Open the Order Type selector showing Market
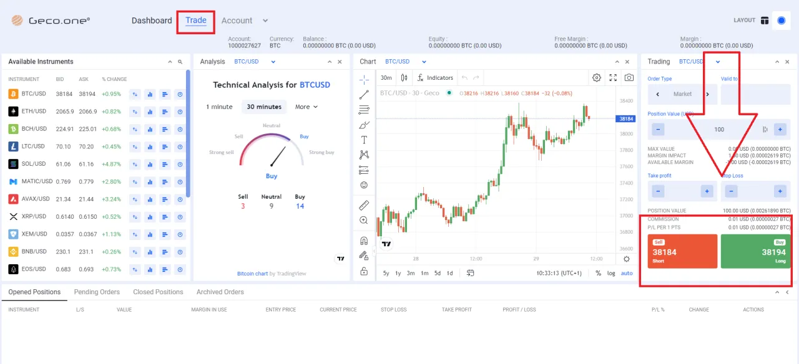This screenshot has height=364, width=799. point(682,94)
